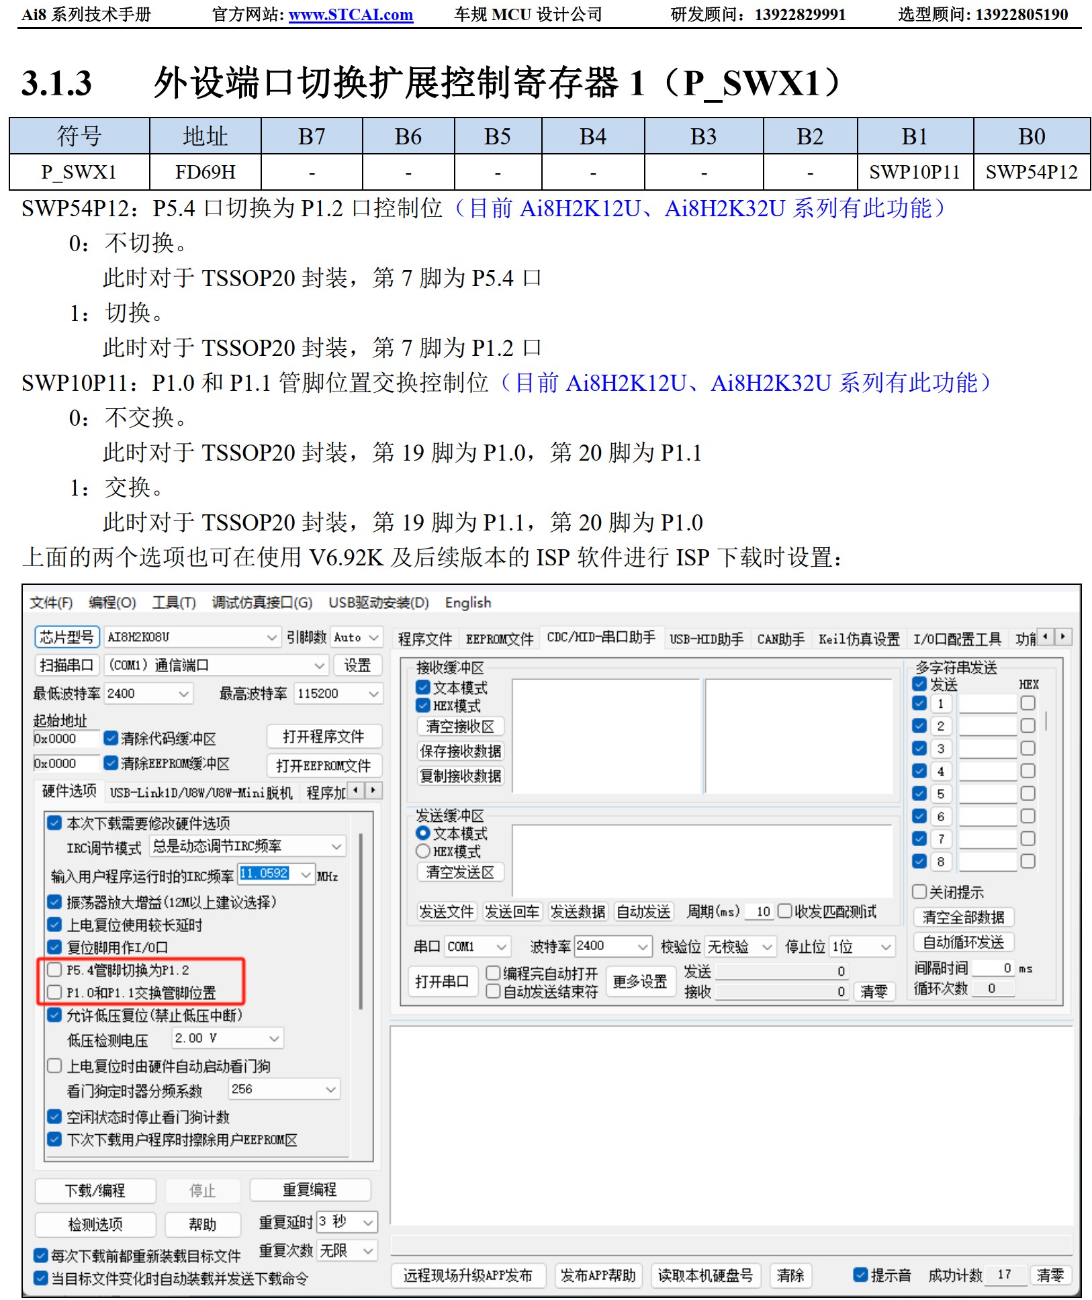The height and width of the screenshot is (1300, 1092).
Task: Enable the 收发匹配测试 checkbox
Action: (784, 911)
